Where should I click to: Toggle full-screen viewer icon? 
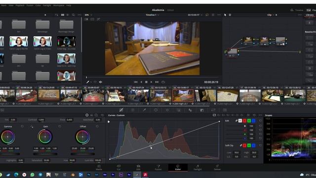[x=213, y=15]
